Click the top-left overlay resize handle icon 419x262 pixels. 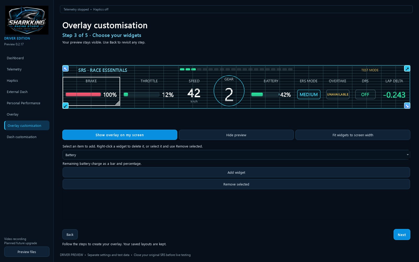(65, 68)
